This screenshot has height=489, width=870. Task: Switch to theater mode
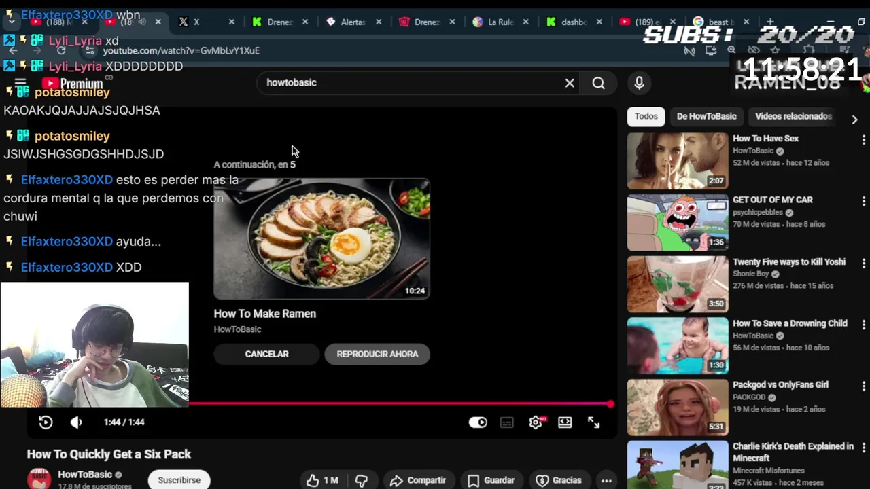(565, 422)
